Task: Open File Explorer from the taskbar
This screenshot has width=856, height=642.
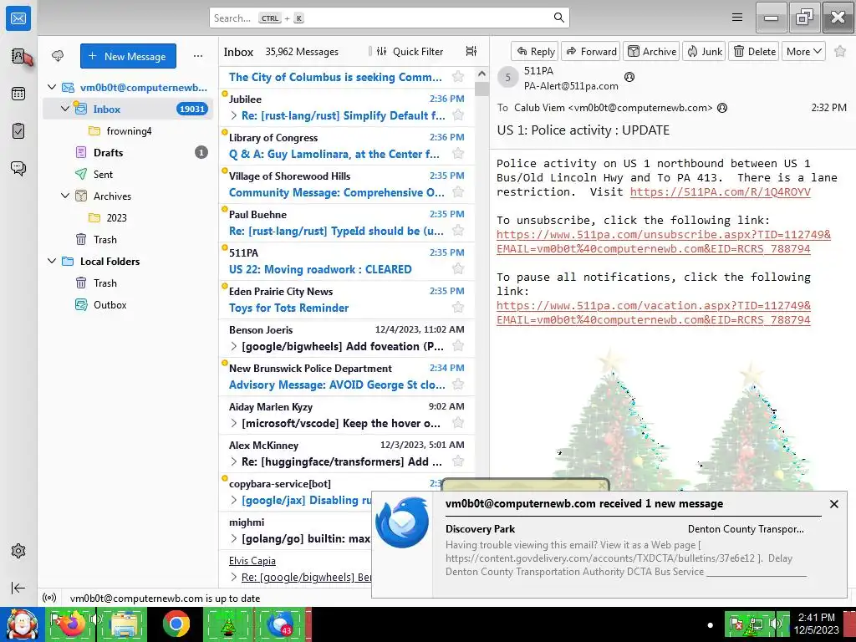Action: 124,624
